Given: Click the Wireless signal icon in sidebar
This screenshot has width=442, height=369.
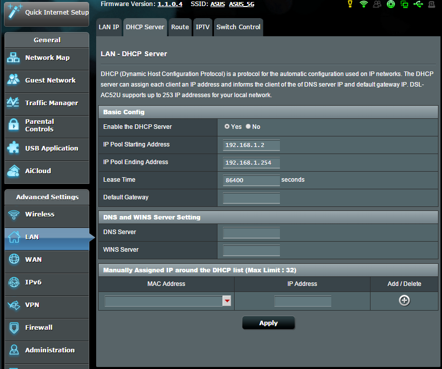Looking at the screenshot, I should (x=14, y=214).
